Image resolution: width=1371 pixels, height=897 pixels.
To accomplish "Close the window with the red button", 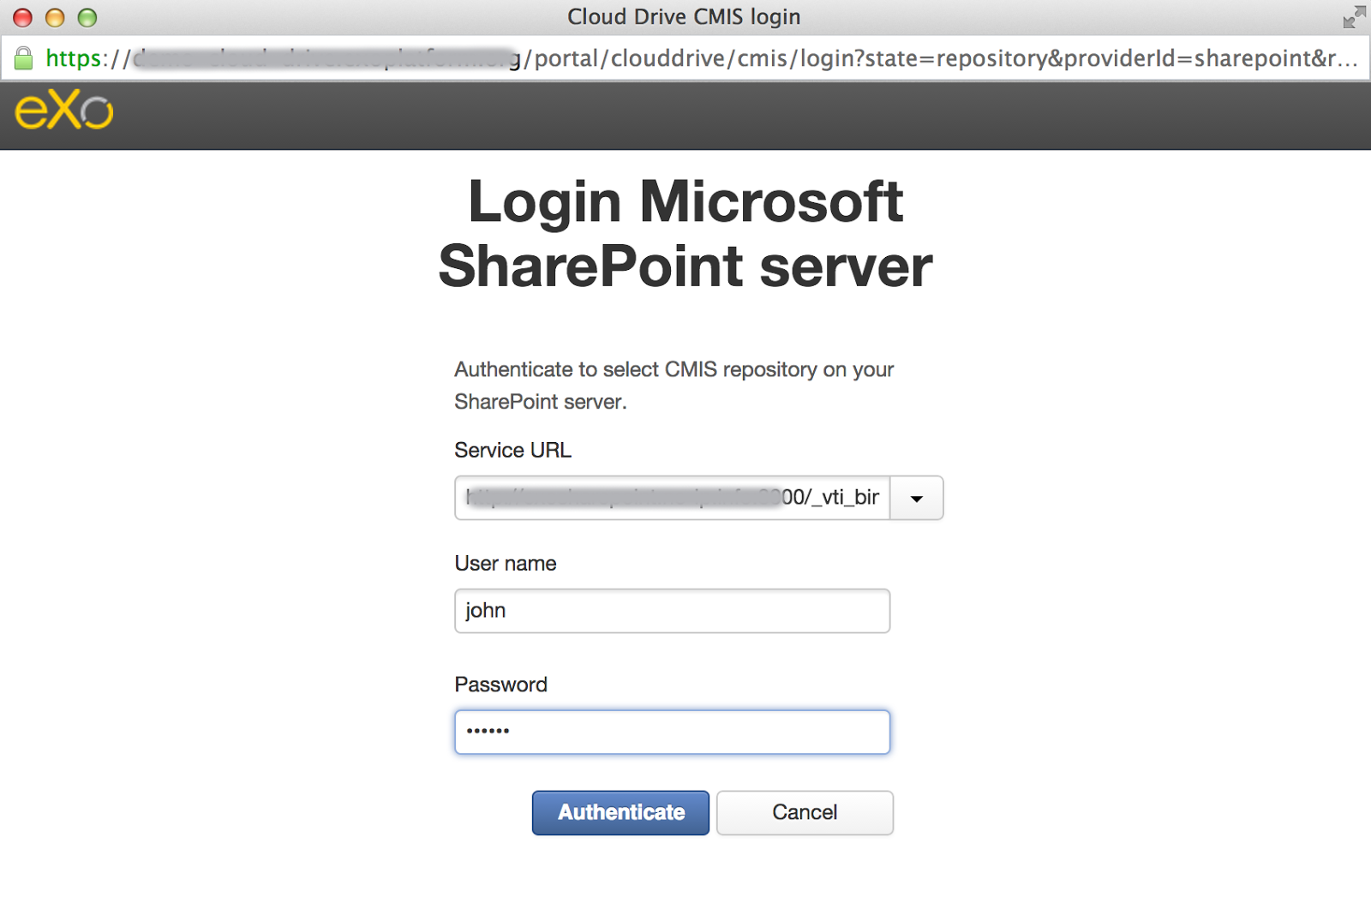I will 23,17.
